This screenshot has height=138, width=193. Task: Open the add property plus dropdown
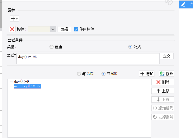(x=14, y=19)
